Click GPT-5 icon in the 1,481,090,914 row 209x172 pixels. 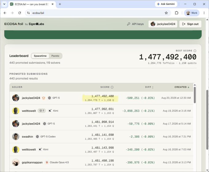point(45,124)
